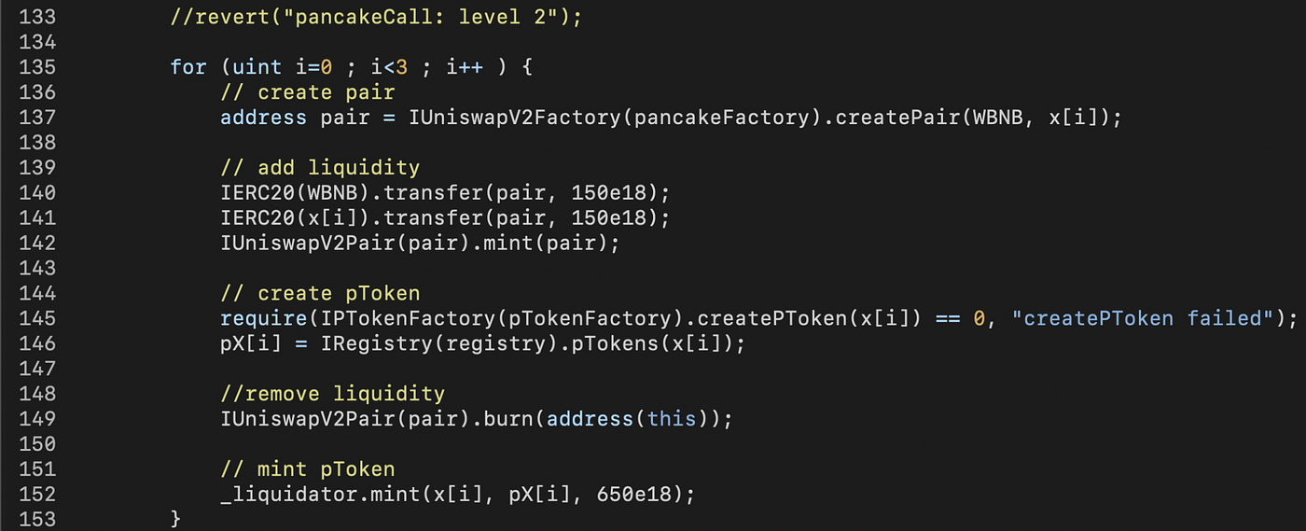The image size is (1306, 531).
Task: Click 'IERC20(x[i])' on line 141
Action: coord(295,218)
